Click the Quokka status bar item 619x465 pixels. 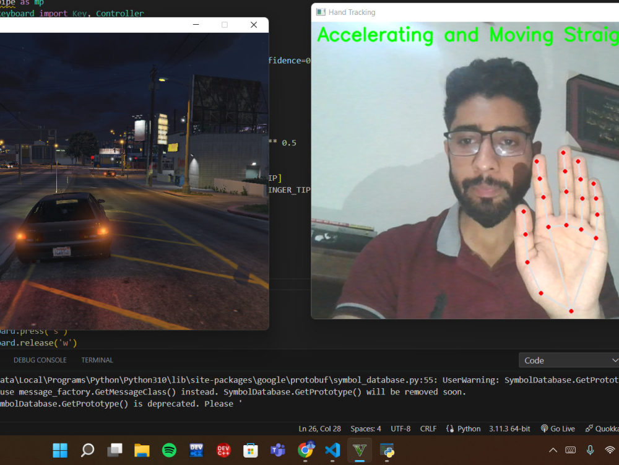[602, 428]
